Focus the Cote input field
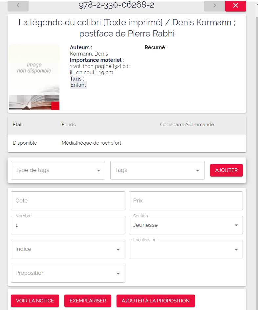Image resolution: width=258 pixels, height=310 pixels. 68,201
